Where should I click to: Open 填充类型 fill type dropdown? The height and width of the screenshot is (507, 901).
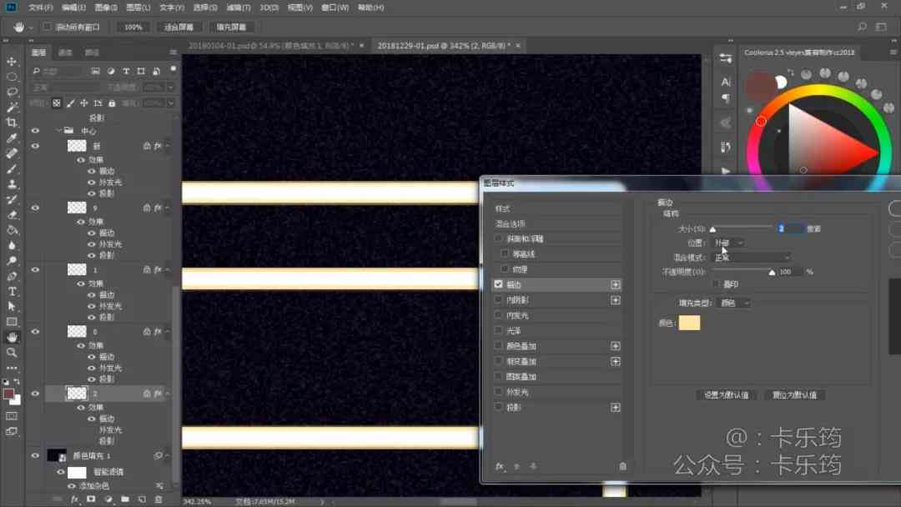[x=734, y=303]
